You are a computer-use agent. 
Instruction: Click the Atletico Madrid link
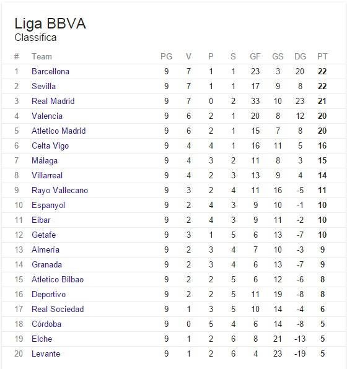coord(59,131)
